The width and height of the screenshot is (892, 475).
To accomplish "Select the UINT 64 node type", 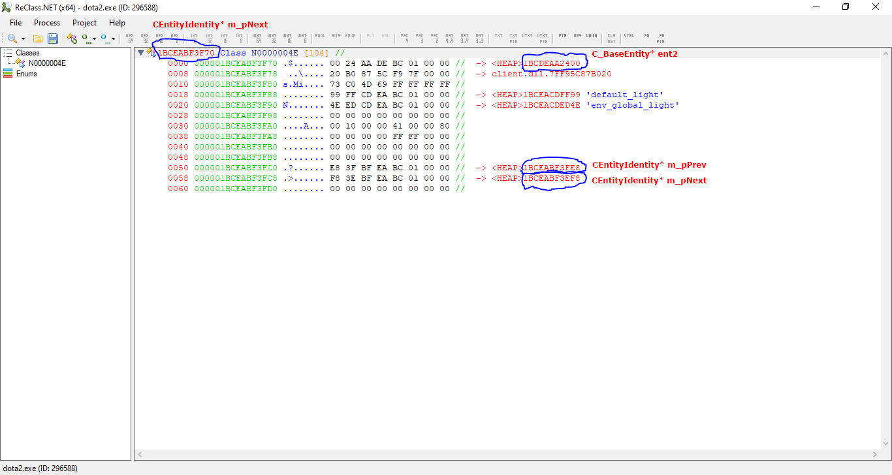I will pos(257,38).
